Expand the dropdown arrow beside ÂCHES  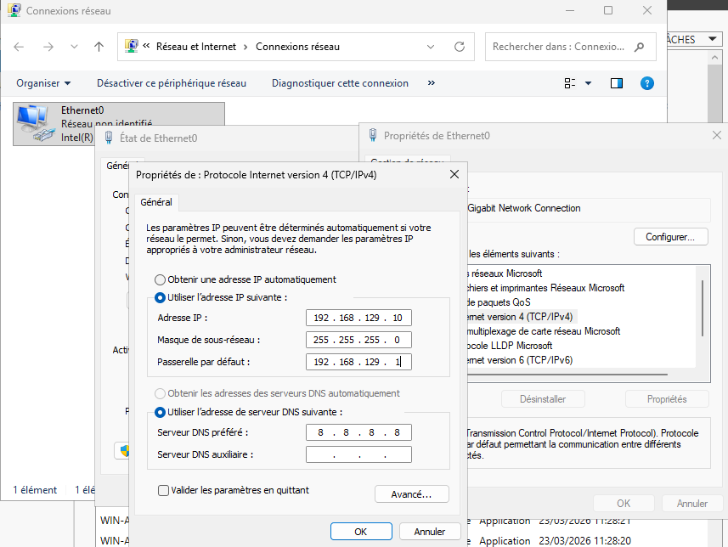pos(712,39)
